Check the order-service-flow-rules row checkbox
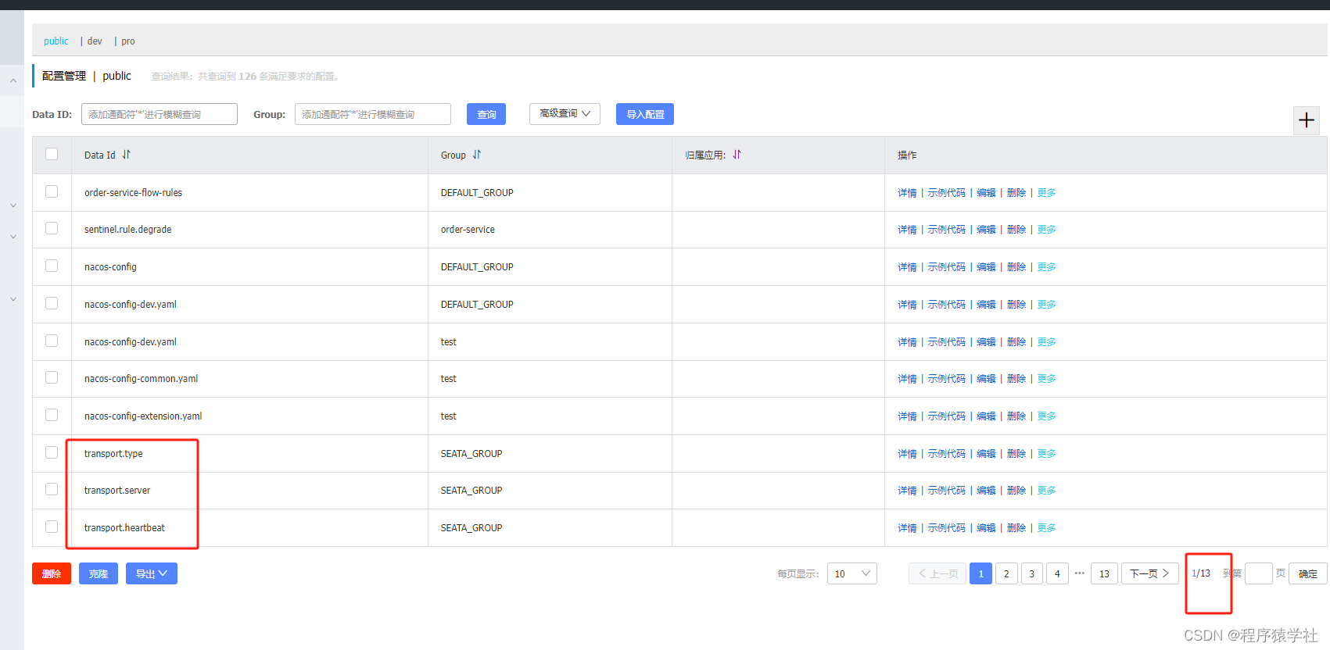1330x650 pixels. pos(52,191)
